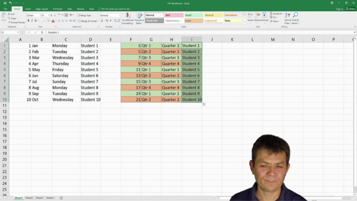This screenshot has width=357, height=201.
Task: Toggle Middle Align in Alignment group
Action: pos(62,15)
